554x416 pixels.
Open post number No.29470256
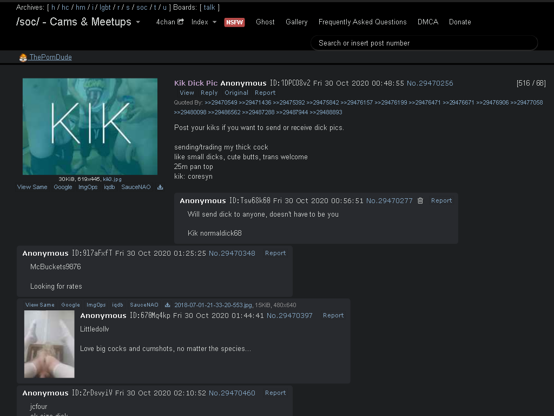430,83
